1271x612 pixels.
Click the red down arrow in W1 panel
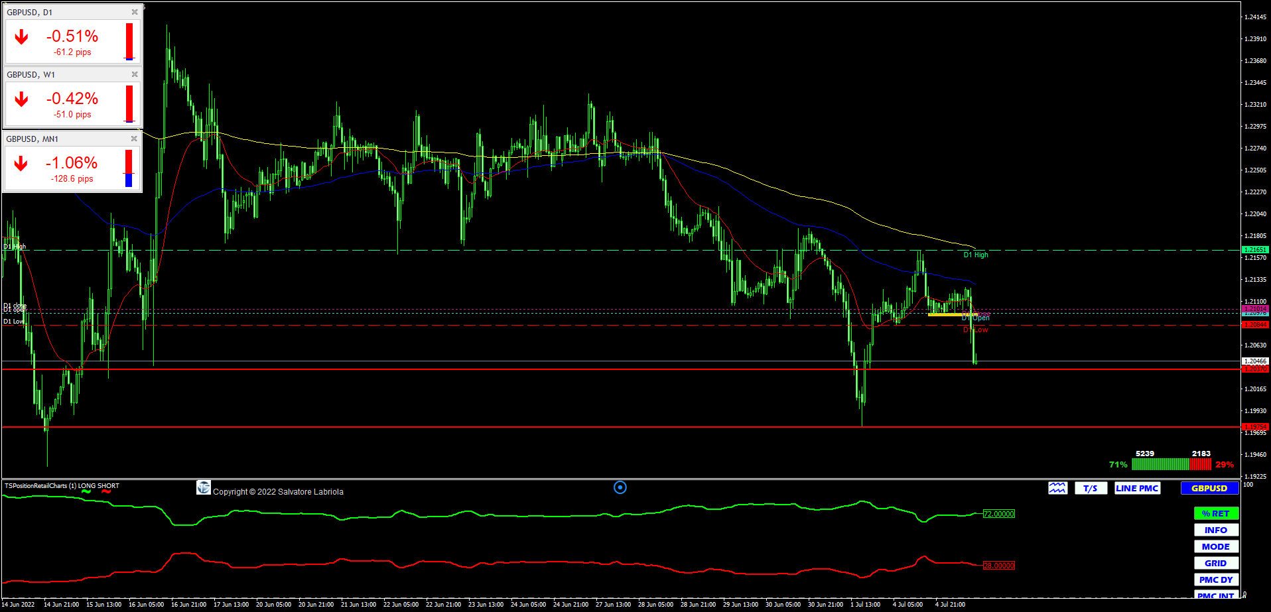coord(21,99)
